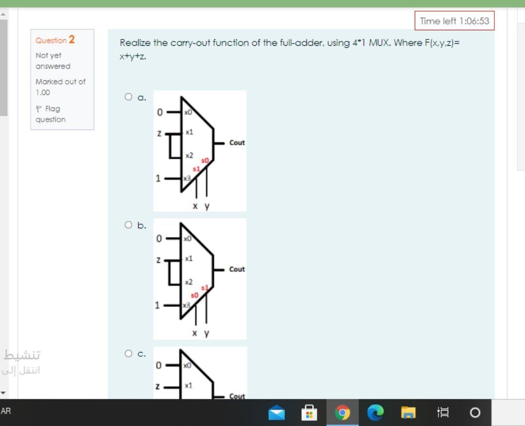Select answer option a radio button
Viewport: 525px width, 426px height.
point(128,96)
